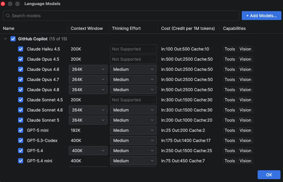Viewport: 283px width, 182px height.
Task: Focus the Search models field
Action: click(121, 16)
